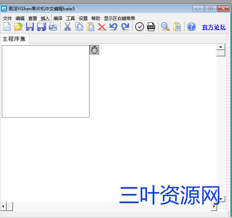Click the app logo in the title bar
The width and height of the screenshot is (232, 218).
click(4, 9)
